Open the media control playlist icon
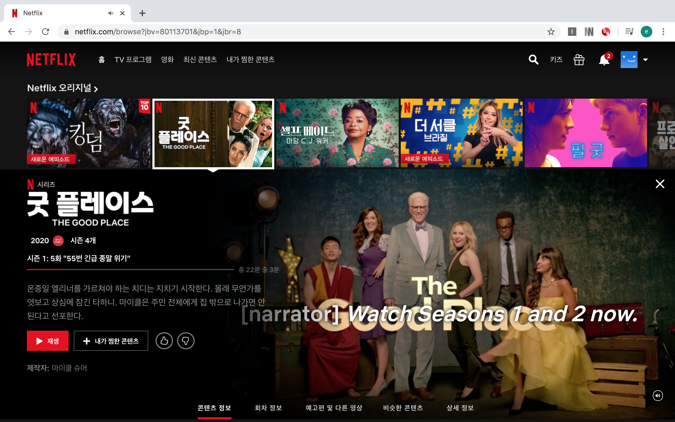 (x=629, y=32)
